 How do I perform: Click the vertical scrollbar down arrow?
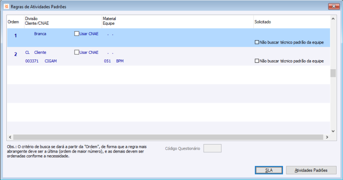[333, 131]
